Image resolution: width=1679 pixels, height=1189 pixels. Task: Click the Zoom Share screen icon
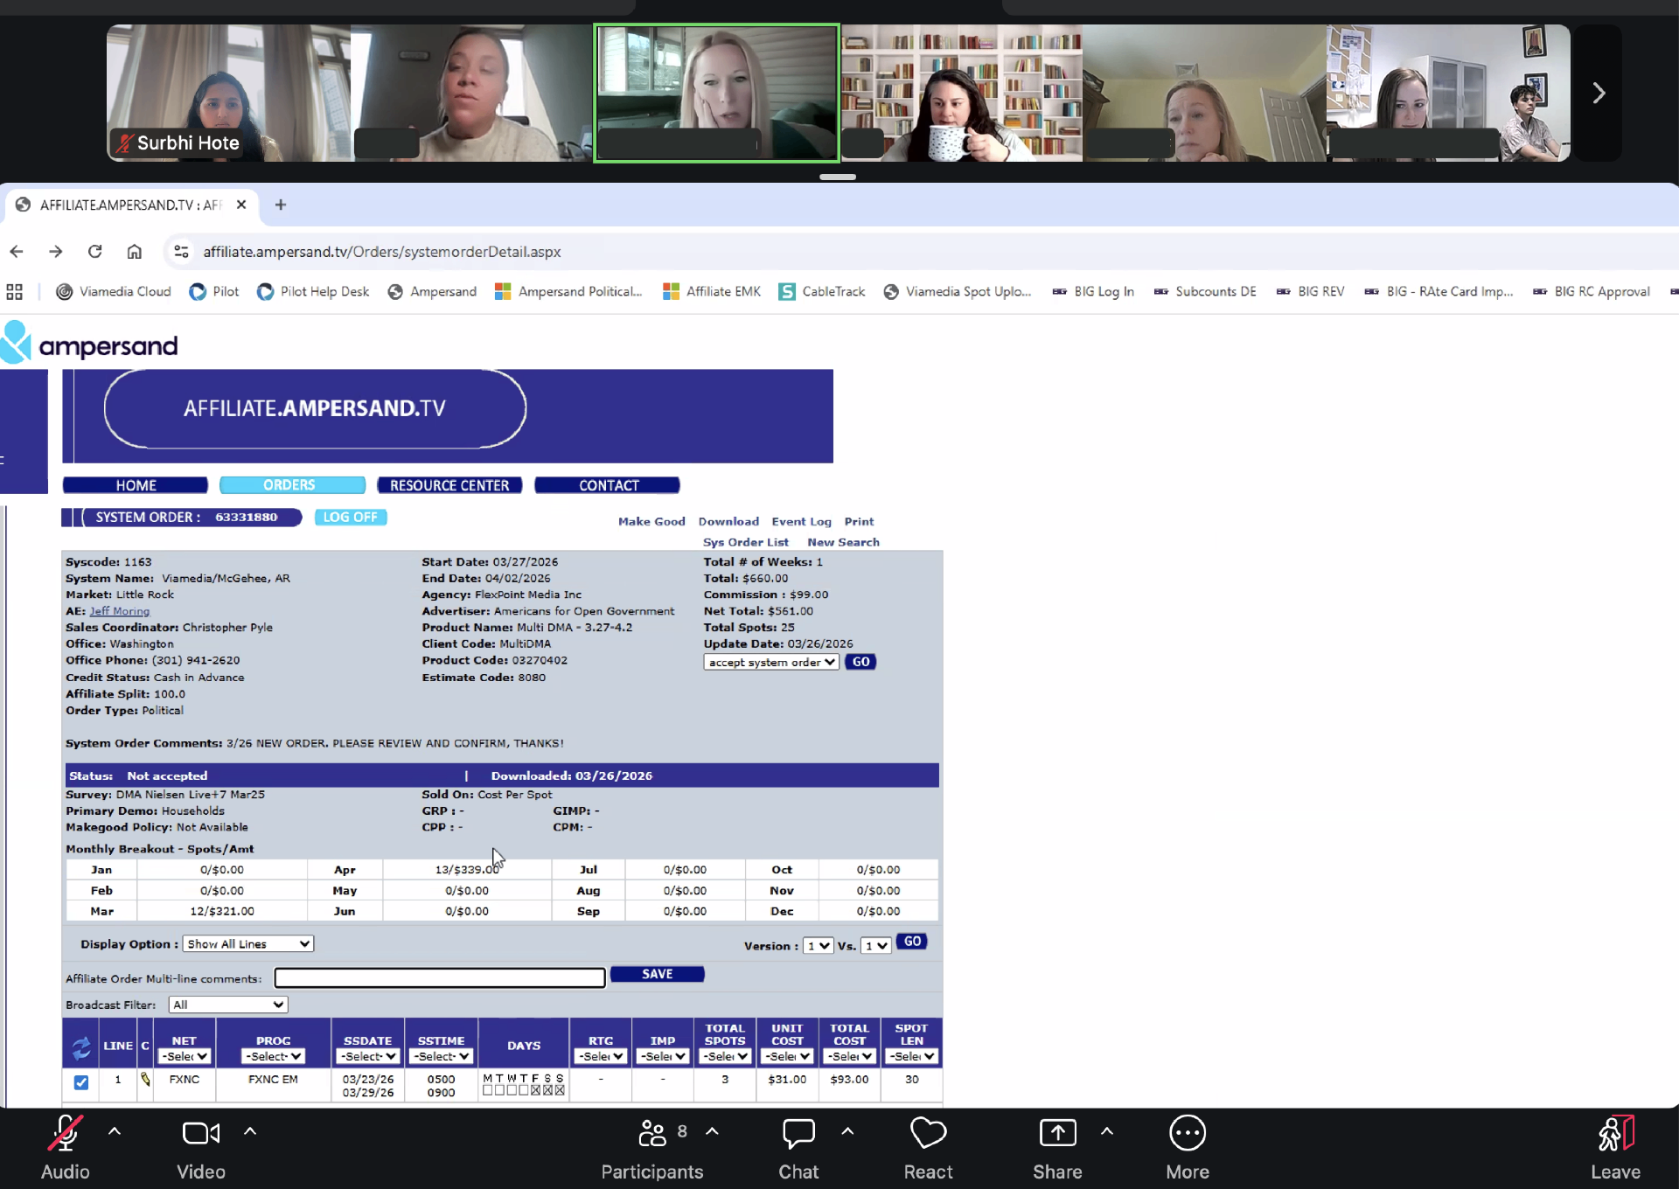[x=1057, y=1134]
